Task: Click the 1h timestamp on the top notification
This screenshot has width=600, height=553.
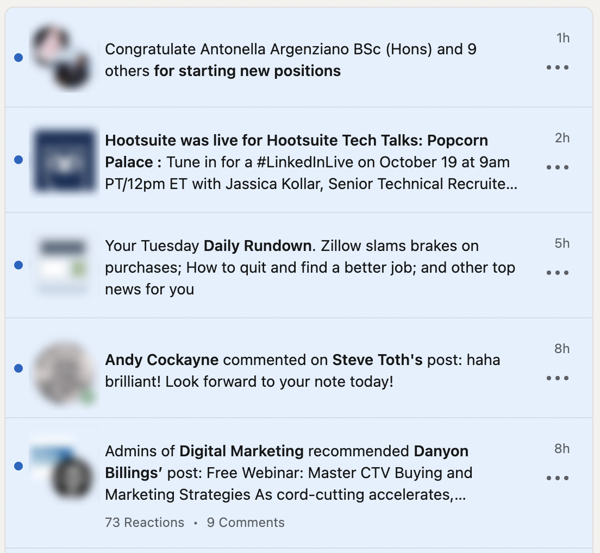Action: pyautogui.click(x=562, y=38)
